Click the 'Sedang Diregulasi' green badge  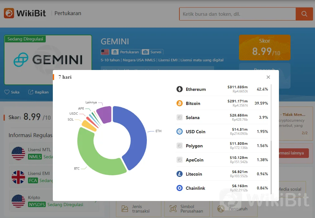tap(25, 39)
